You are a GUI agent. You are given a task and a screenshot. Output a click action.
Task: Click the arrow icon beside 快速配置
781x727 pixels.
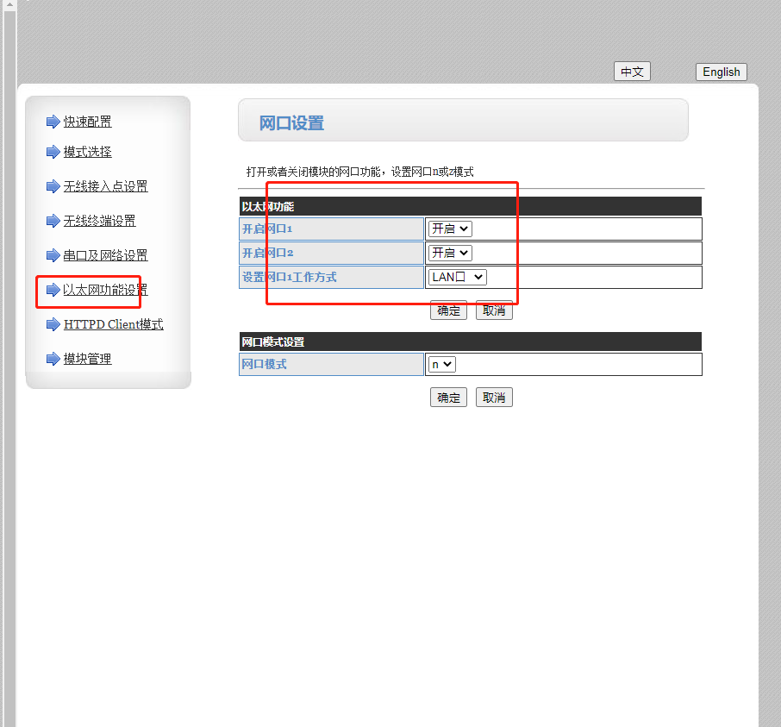coord(53,122)
